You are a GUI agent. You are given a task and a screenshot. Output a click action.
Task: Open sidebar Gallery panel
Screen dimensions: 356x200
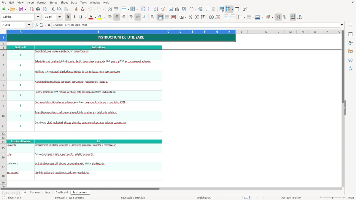click(350, 51)
